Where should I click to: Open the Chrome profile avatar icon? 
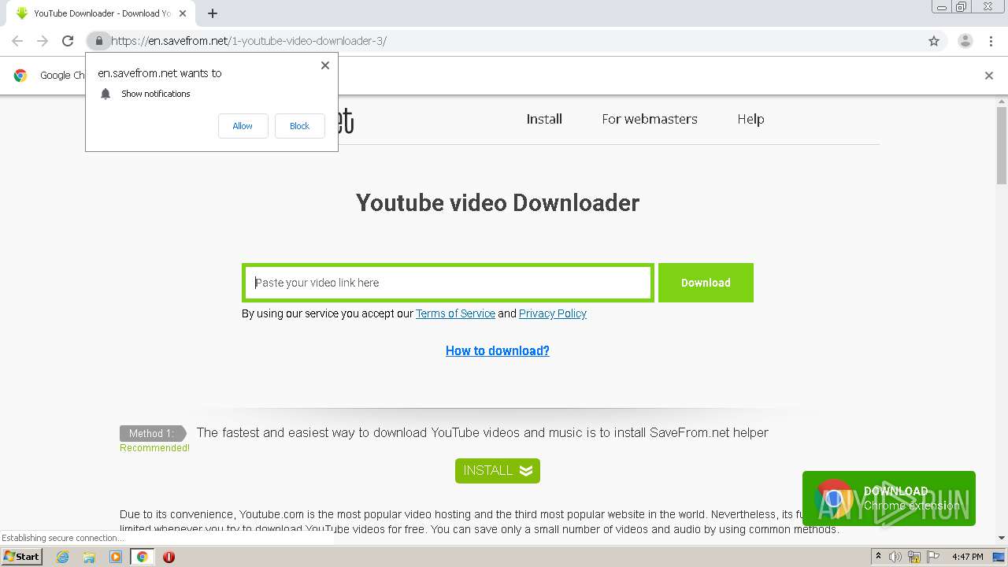click(x=965, y=41)
